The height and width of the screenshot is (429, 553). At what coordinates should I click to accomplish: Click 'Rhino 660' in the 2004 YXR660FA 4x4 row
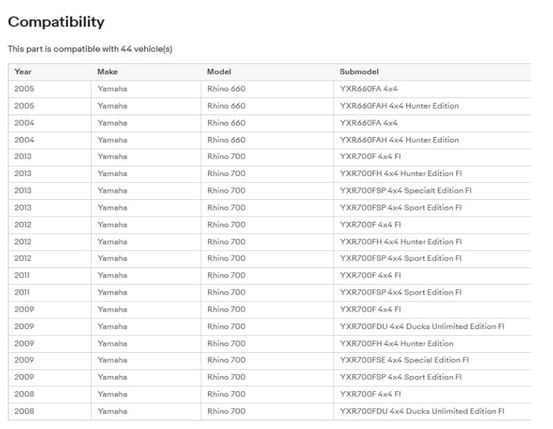point(226,123)
